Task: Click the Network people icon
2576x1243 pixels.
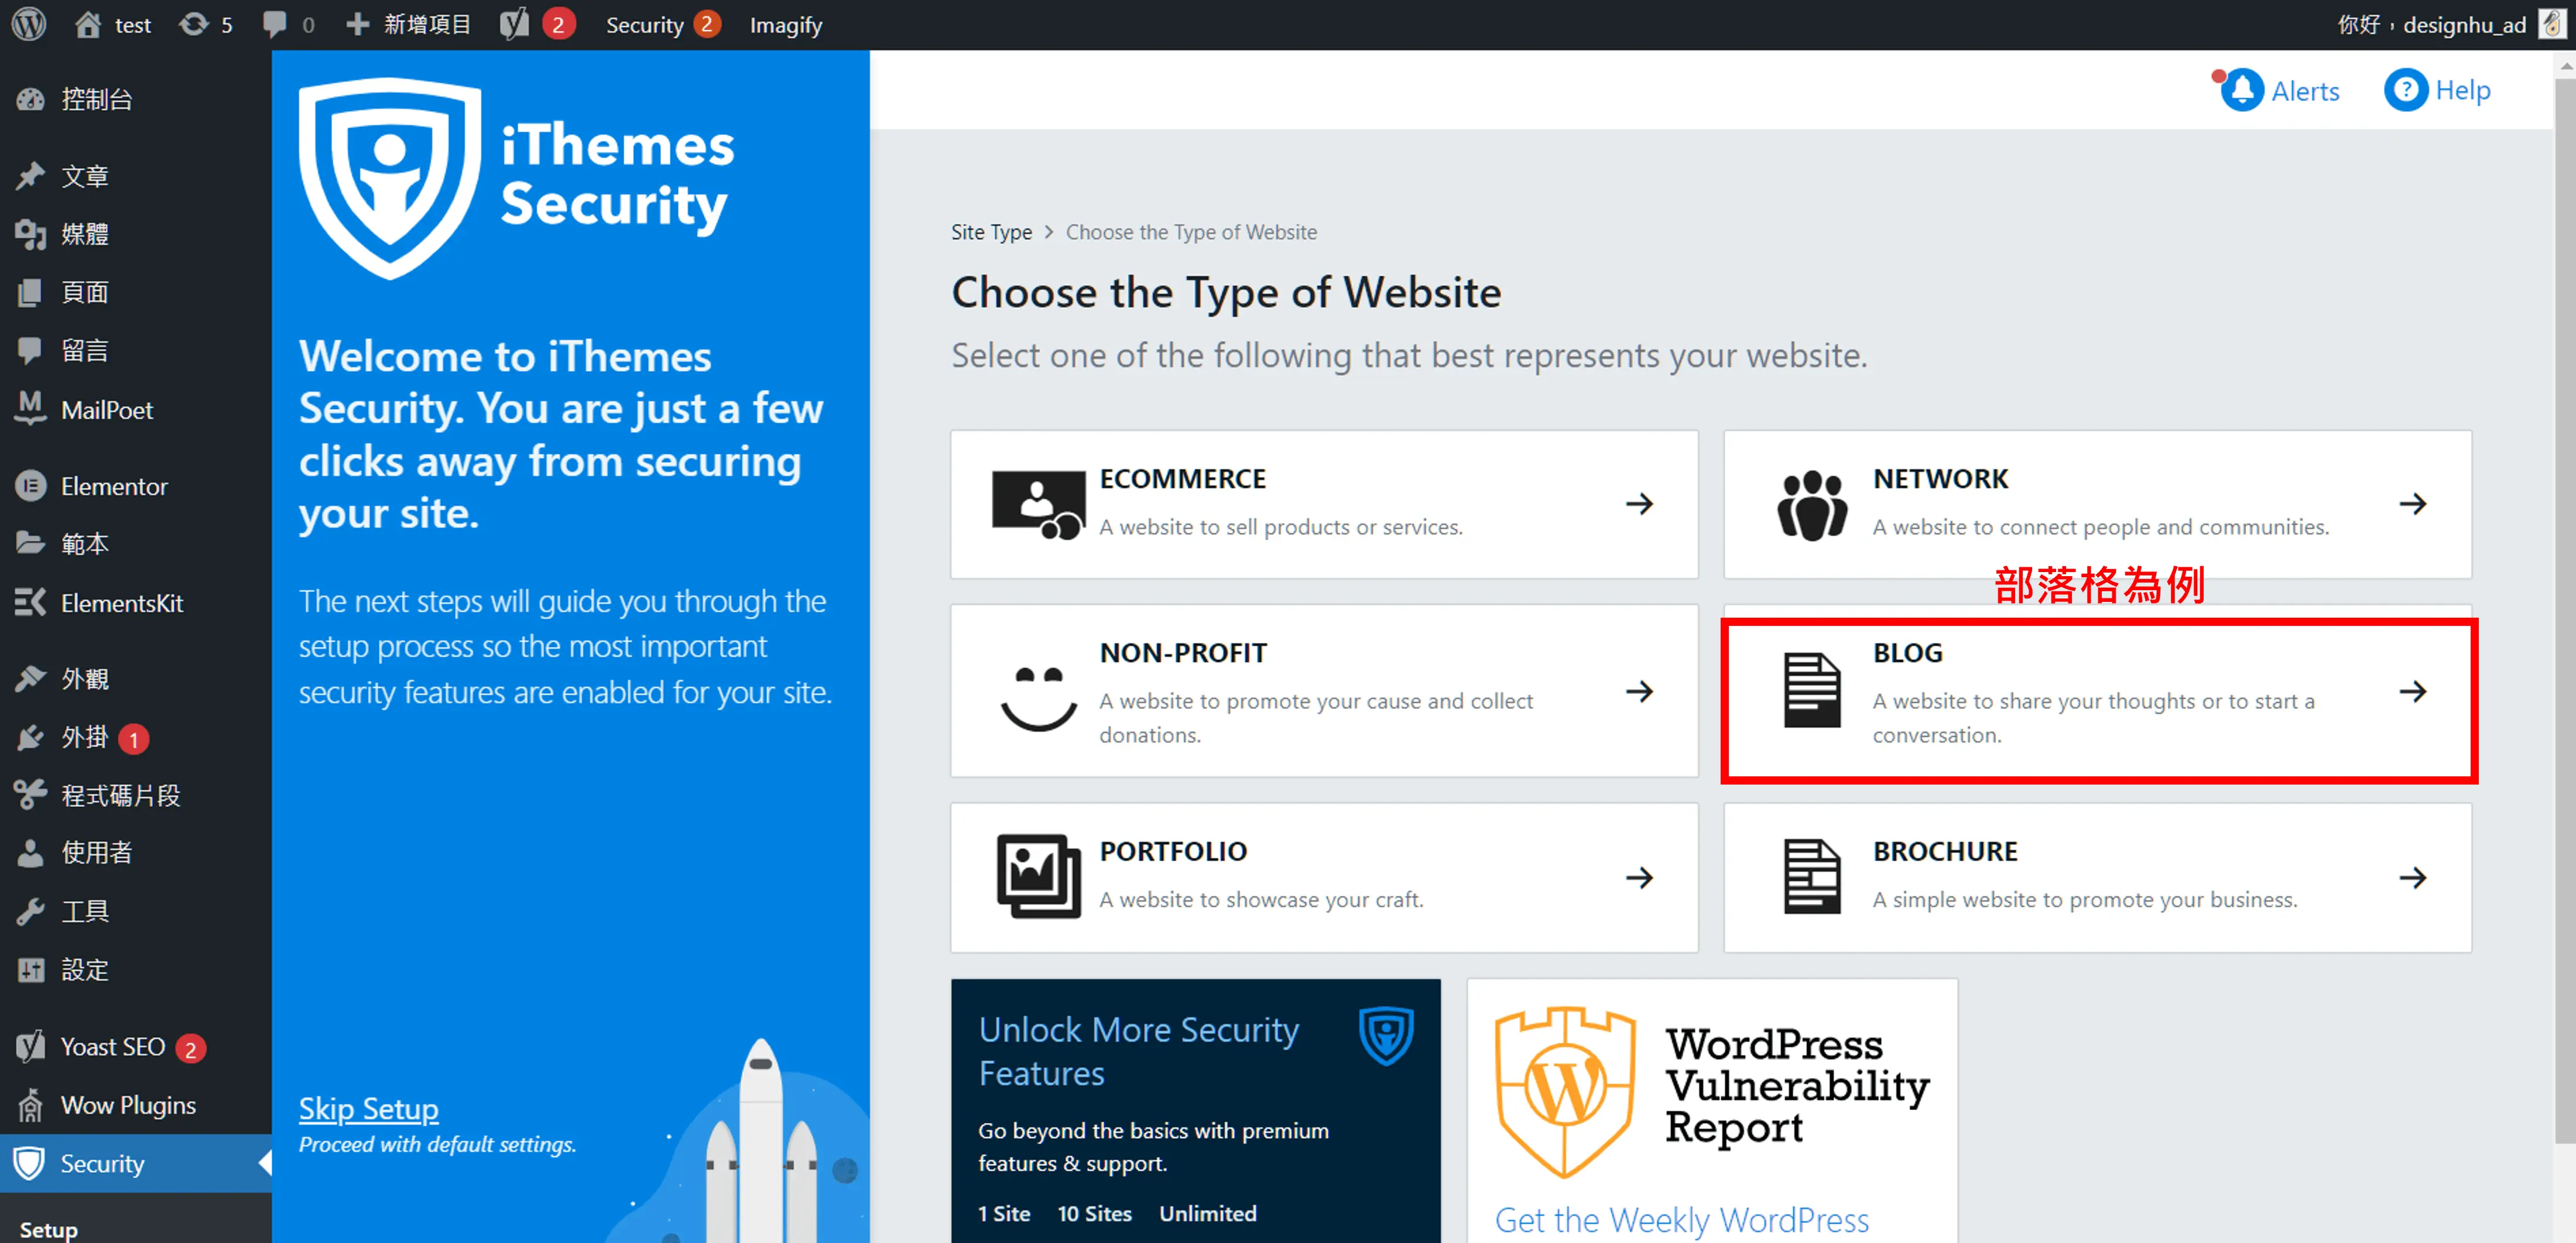Action: (x=1811, y=505)
